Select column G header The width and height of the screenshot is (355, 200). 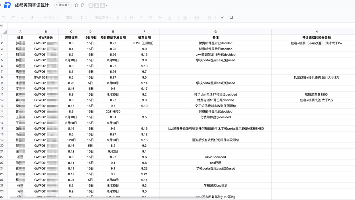(x=215, y=32)
